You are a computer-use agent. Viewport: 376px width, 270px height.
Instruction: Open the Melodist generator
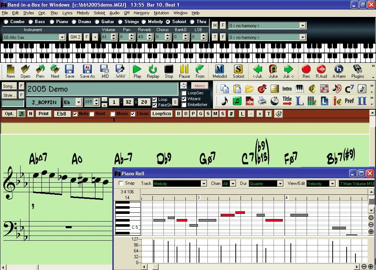pyautogui.click(x=220, y=72)
